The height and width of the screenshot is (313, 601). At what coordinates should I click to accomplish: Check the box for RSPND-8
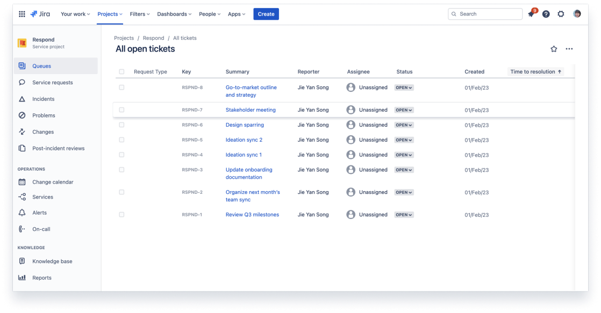point(121,87)
